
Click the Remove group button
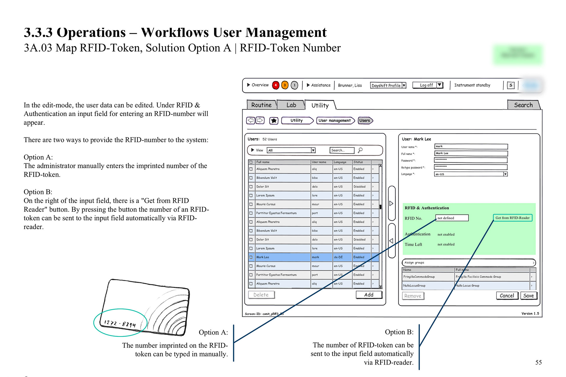[x=413, y=296]
